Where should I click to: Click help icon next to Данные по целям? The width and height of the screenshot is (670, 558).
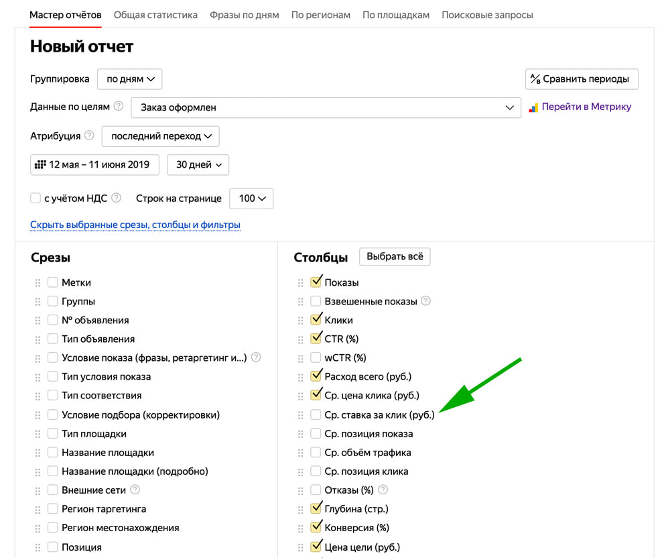coord(119,106)
